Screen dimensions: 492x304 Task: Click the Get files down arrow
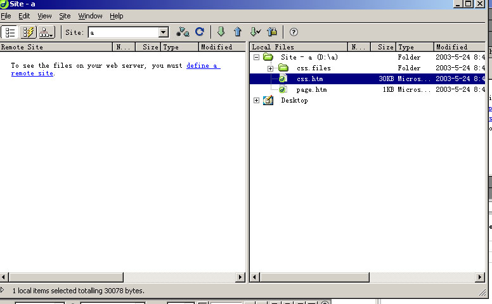pos(221,32)
